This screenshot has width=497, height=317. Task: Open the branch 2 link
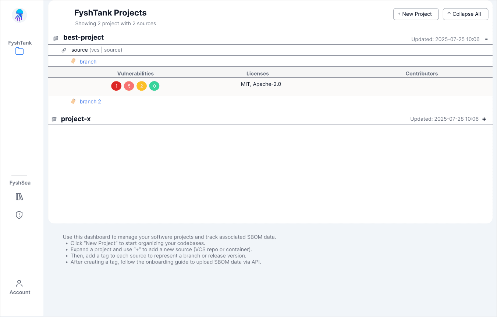coord(90,102)
